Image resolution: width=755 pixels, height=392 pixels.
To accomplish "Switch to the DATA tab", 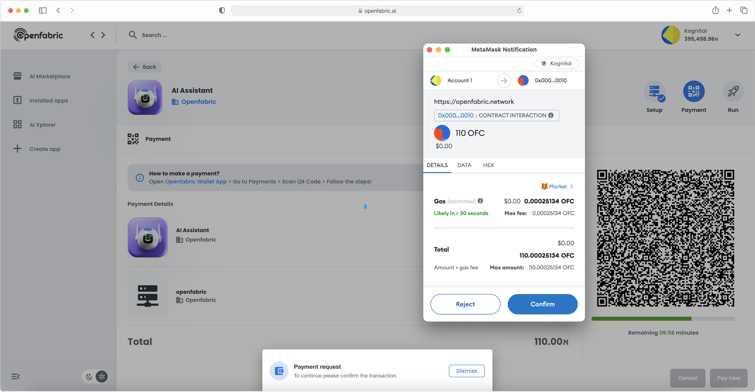I will (464, 165).
